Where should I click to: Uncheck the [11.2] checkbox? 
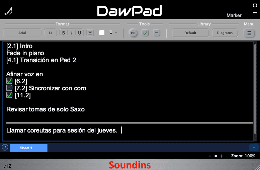[x=9, y=95]
